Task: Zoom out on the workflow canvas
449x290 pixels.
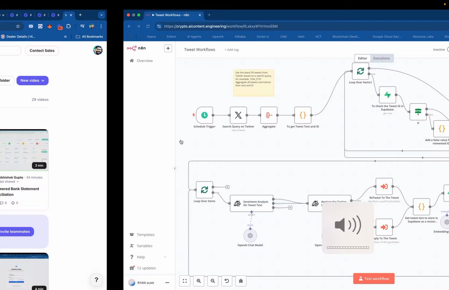Action: [x=213, y=281]
